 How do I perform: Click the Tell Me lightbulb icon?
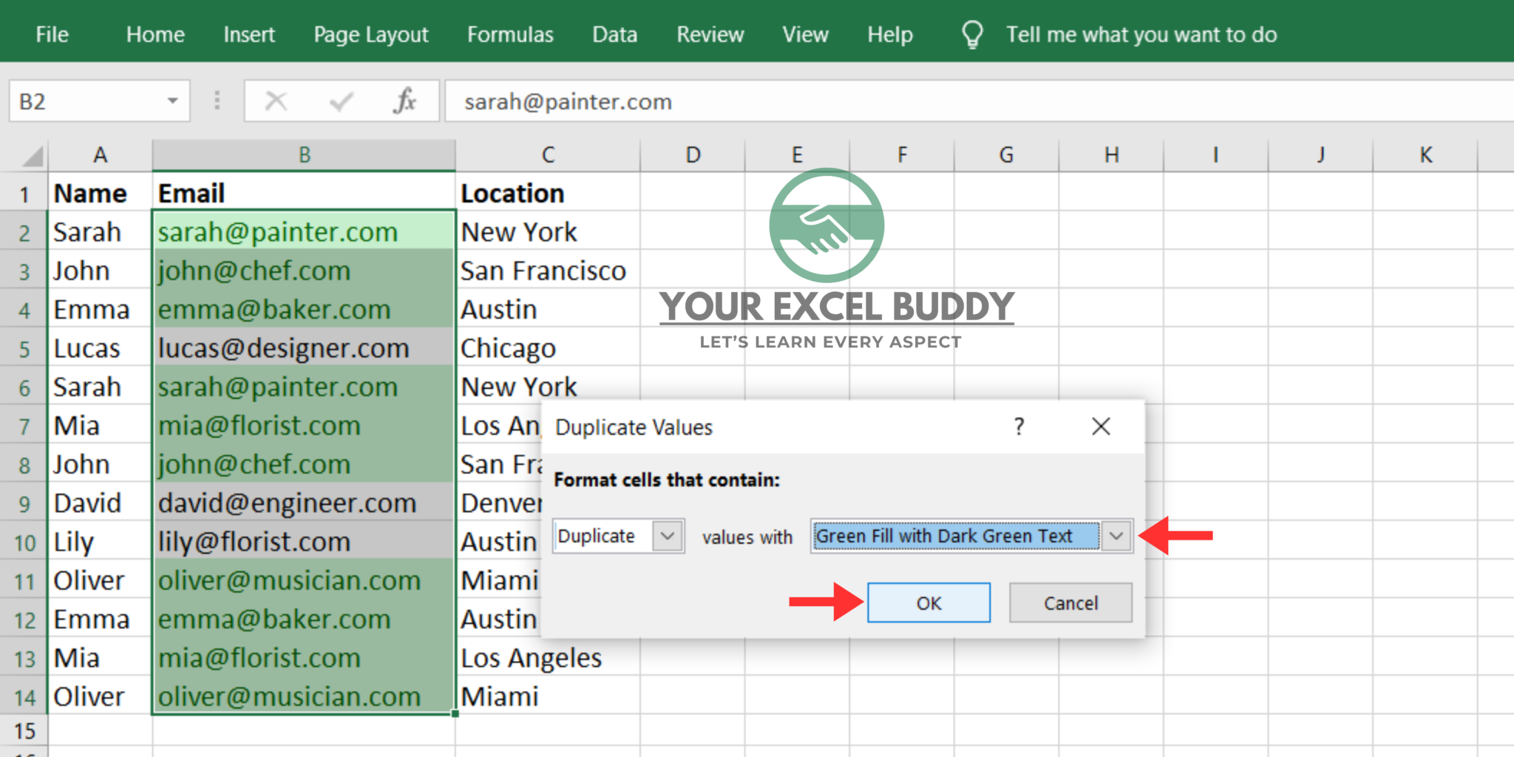coord(971,33)
